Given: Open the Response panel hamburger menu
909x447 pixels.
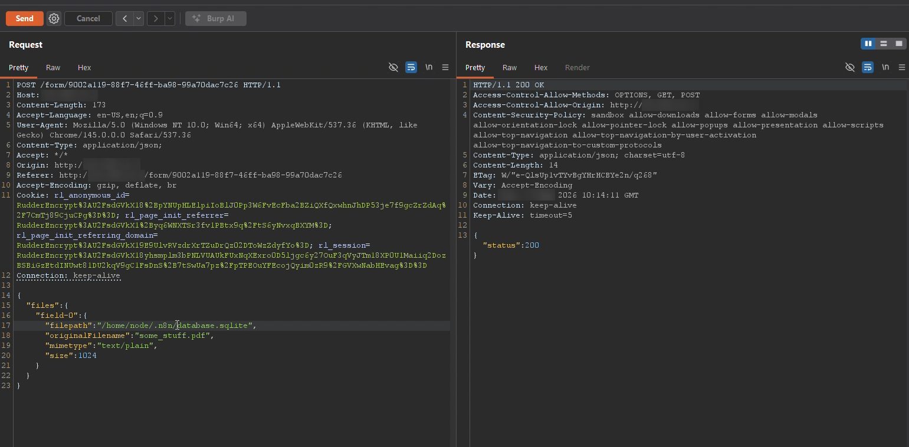Looking at the screenshot, I should [x=902, y=67].
